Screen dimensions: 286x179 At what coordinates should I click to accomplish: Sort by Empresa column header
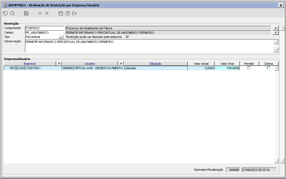pos(30,64)
